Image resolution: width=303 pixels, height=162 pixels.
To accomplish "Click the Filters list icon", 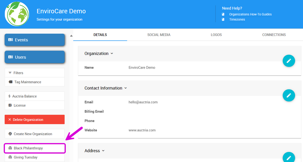I will point(10,73).
